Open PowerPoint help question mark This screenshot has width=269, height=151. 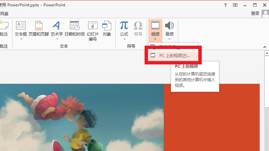coord(225,5)
